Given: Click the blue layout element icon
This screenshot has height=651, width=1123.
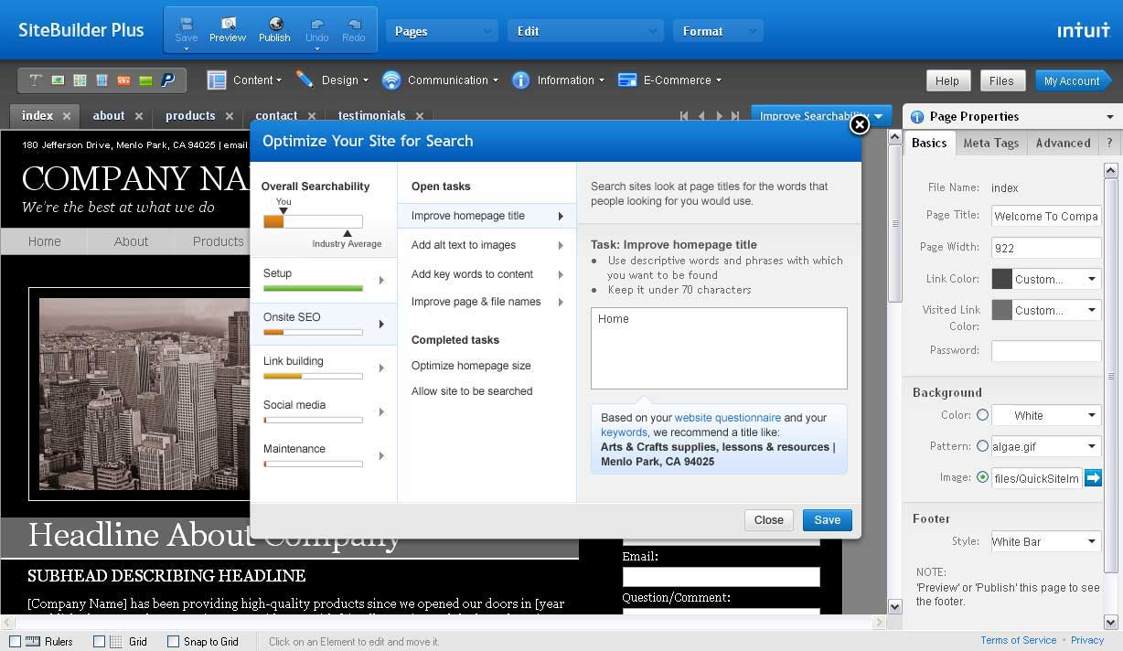Looking at the screenshot, I should pyautogui.click(x=102, y=80).
